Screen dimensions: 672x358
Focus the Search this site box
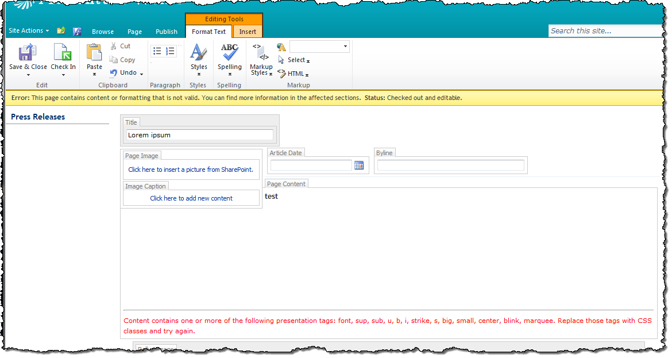605,31
